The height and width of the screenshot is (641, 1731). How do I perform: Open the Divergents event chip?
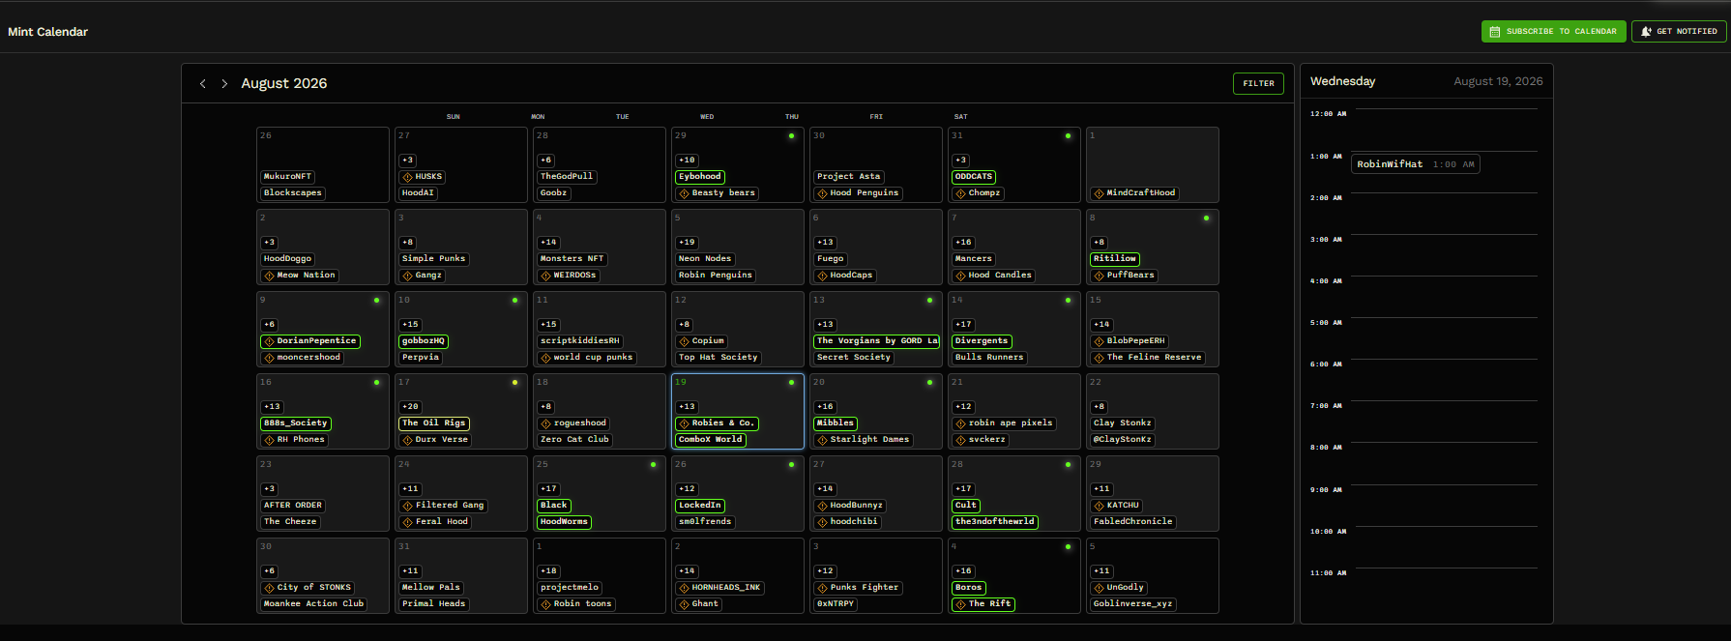pyautogui.click(x=982, y=341)
